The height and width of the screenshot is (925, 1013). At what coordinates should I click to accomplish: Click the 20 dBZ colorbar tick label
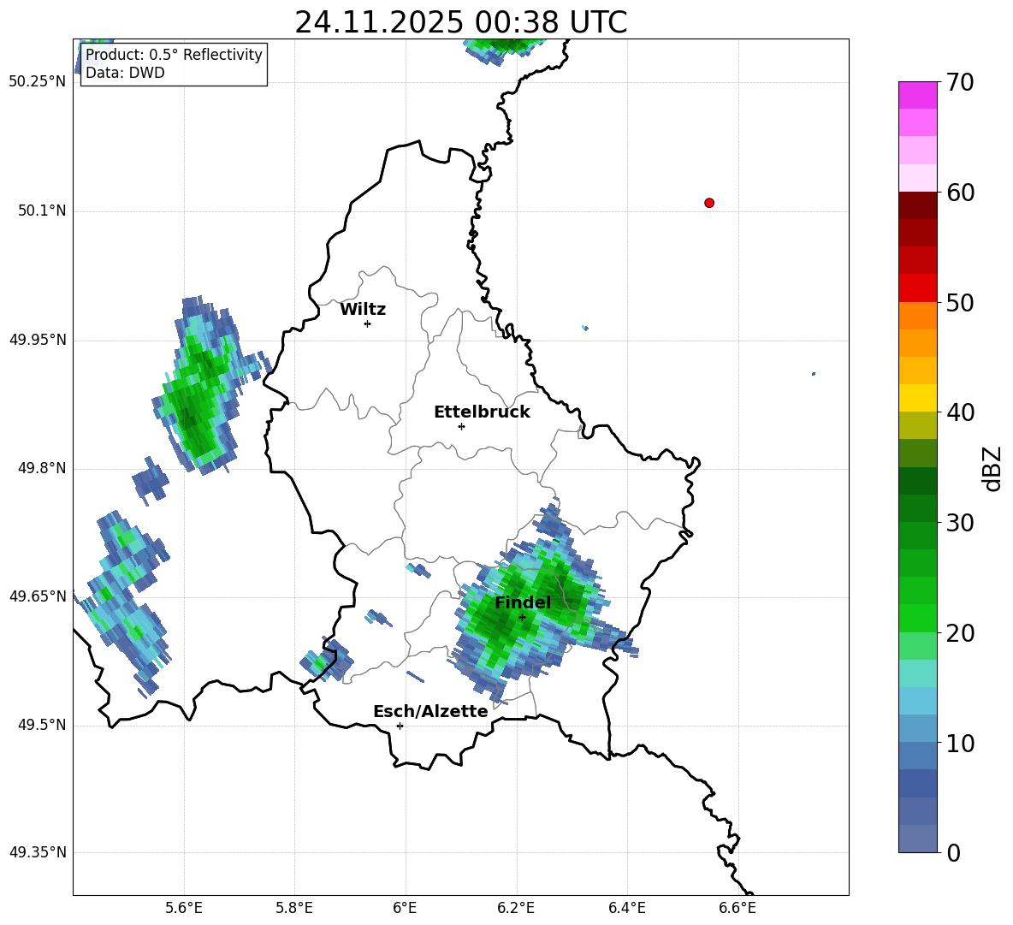[x=960, y=633]
